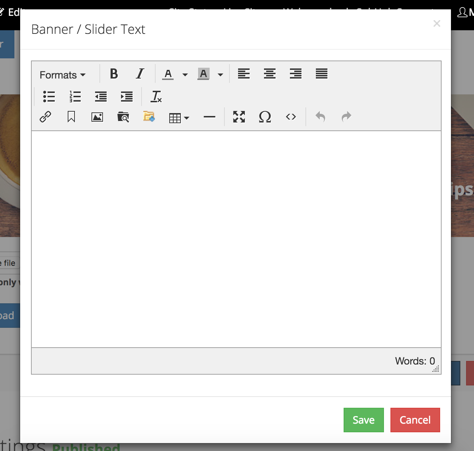This screenshot has height=451, width=474.
Task: Insert or edit a link
Action: pos(45,117)
